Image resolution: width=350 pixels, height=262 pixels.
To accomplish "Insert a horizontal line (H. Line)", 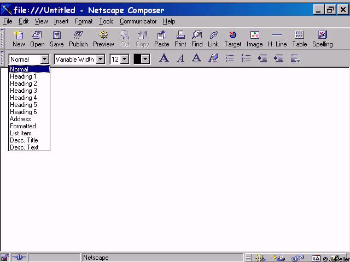I will tap(277, 39).
